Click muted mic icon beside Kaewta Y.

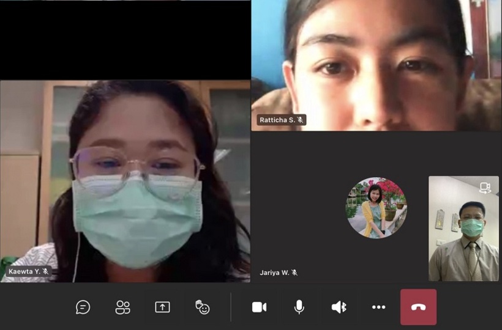(45, 271)
